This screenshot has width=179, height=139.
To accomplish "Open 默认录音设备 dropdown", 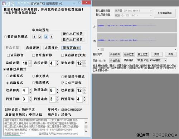I will tap(133, 15).
